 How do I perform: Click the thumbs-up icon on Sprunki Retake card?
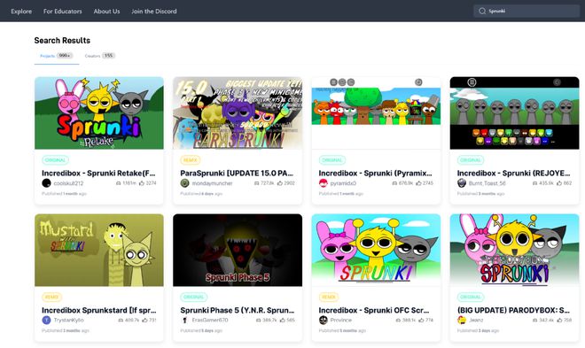point(142,183)
